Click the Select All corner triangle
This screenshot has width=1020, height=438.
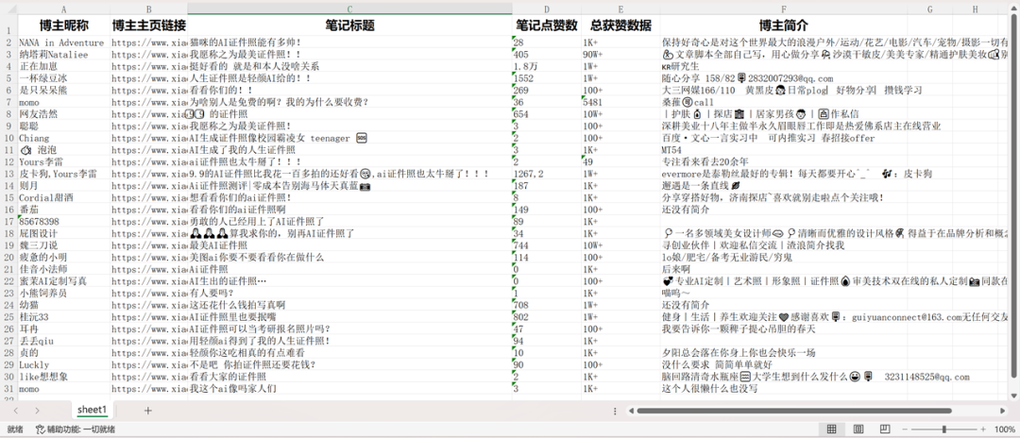click(9, 9)
